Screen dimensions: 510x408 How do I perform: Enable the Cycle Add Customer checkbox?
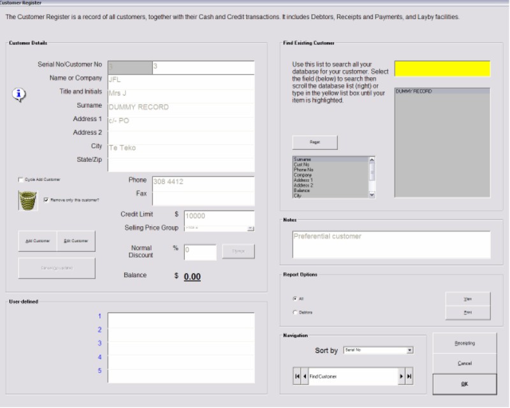(21, 180)
